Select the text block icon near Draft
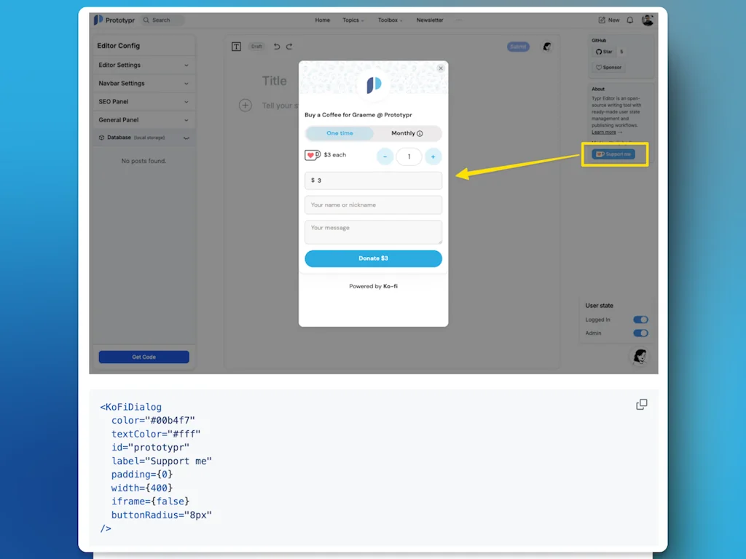Viewport: 746px width, 559px height. (x=236, y=46)
